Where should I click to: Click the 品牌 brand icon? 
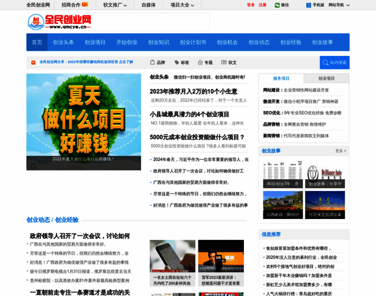(x=152, y=62)
